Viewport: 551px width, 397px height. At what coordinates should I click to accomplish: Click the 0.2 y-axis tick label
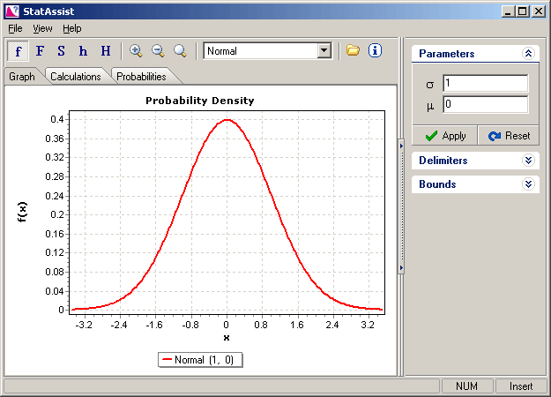57,214
